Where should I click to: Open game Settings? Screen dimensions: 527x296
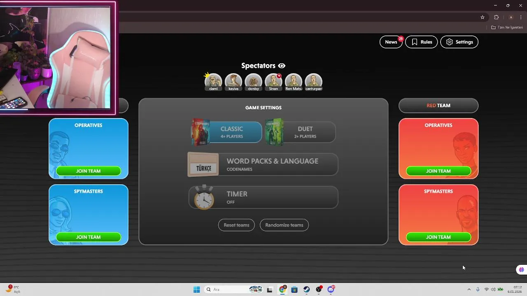459,42
